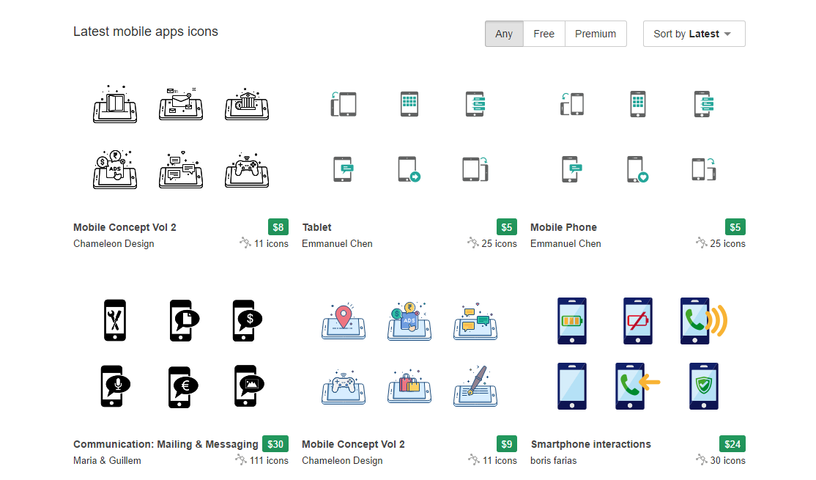Select the shield checkmark smartphone icon
The image size is (816, 480).
tap(702, 385)
